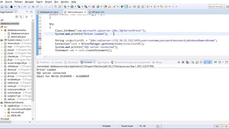Image resolution: width=229 pixels, height=129 pixels.
Task: Click the Quick Access search field
Action: tap(215, 6)
